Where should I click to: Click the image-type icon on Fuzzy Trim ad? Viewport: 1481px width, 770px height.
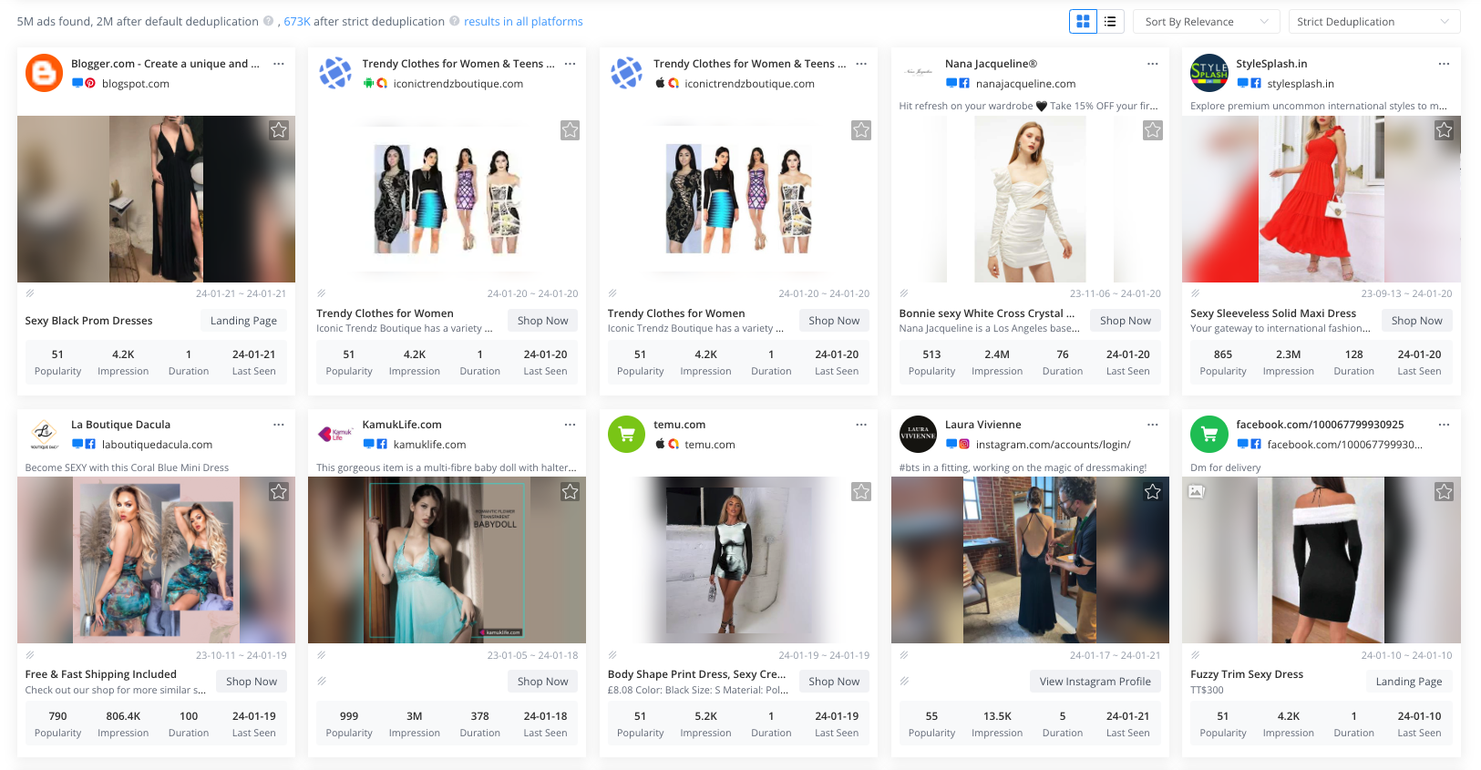tap(1197, 492)
